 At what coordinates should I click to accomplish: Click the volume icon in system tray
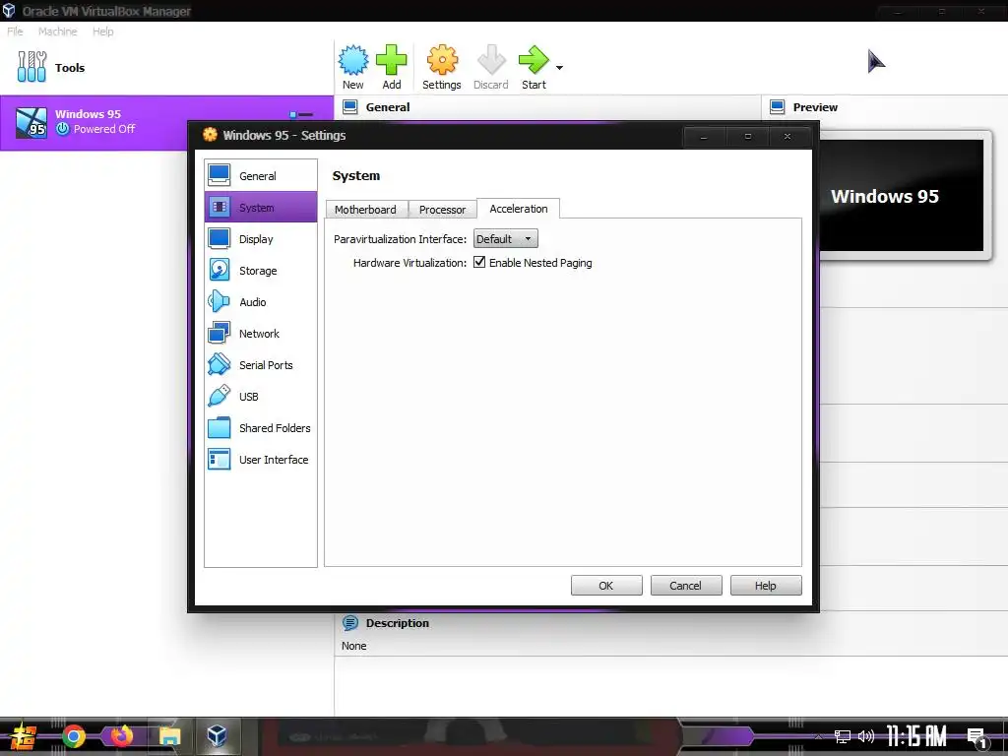click(866, 736)
